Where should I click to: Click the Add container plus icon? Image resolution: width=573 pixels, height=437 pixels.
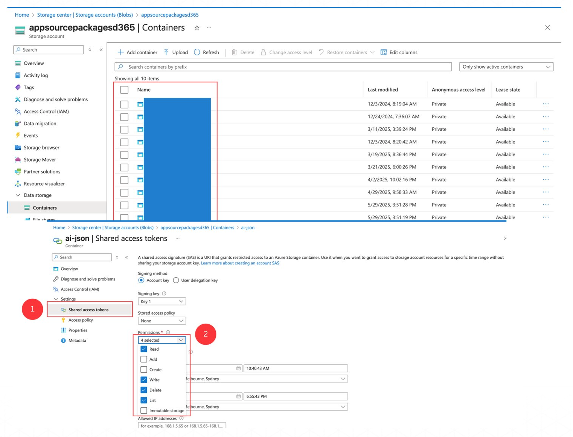click(x=120, y=52)
